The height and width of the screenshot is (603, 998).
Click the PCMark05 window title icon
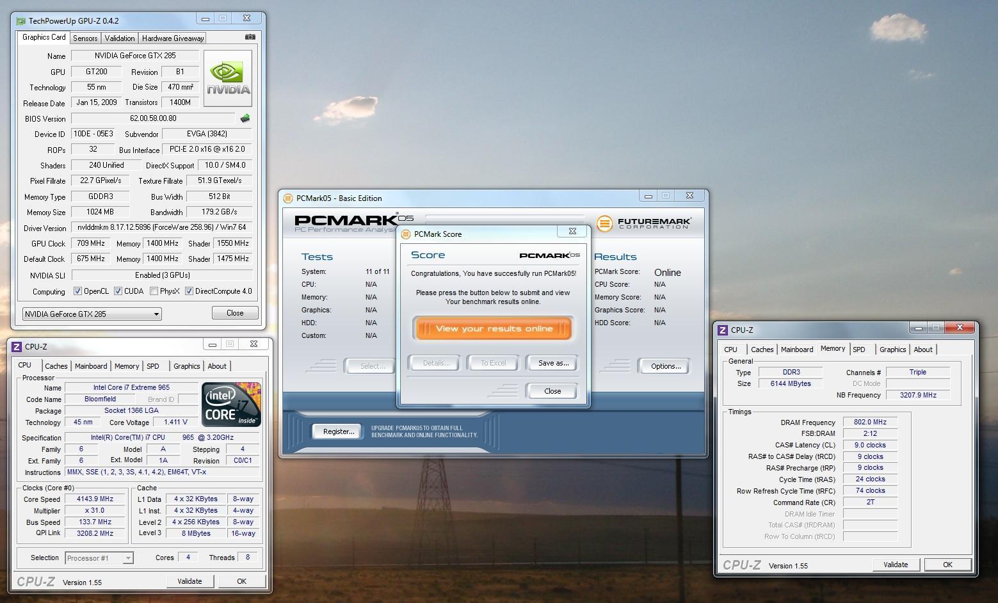(x=288, y=198)
